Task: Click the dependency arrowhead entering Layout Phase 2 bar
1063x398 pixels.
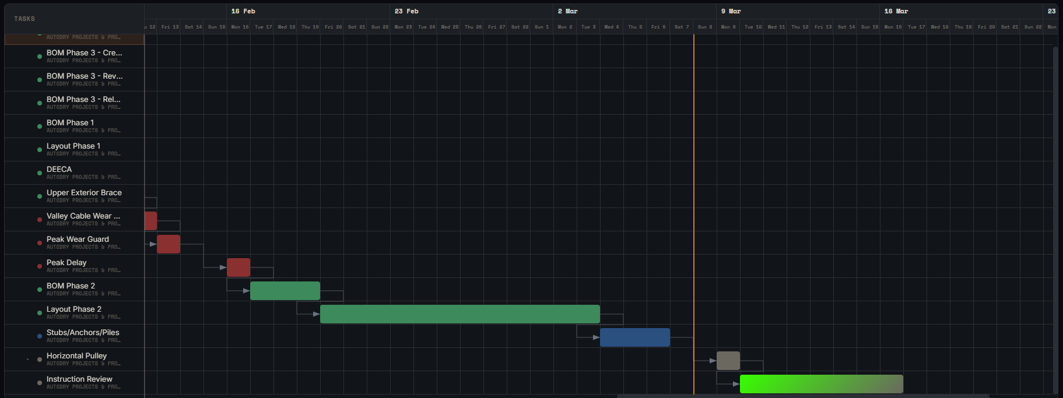Action: click(316, 314)
